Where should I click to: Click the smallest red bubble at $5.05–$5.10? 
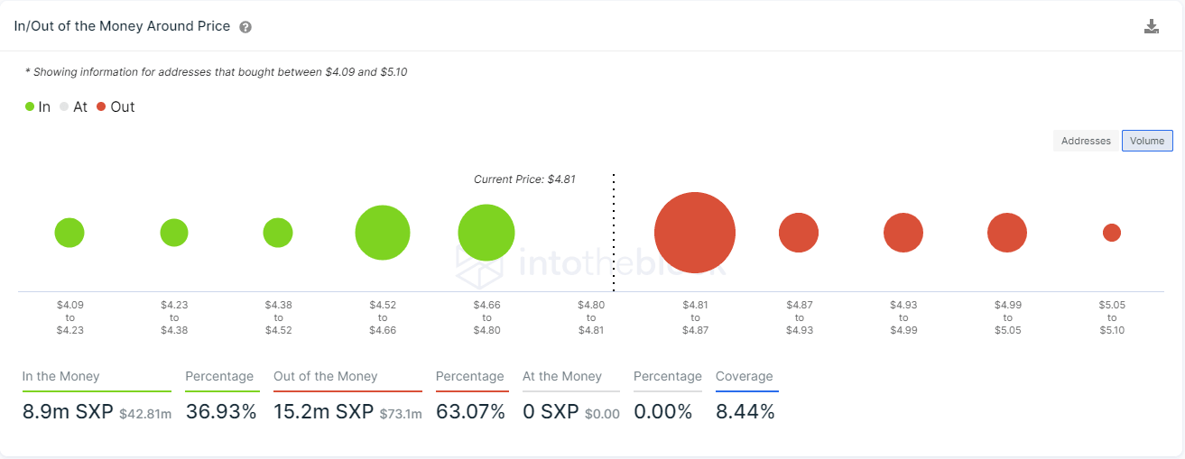[x=1112, y=233]
